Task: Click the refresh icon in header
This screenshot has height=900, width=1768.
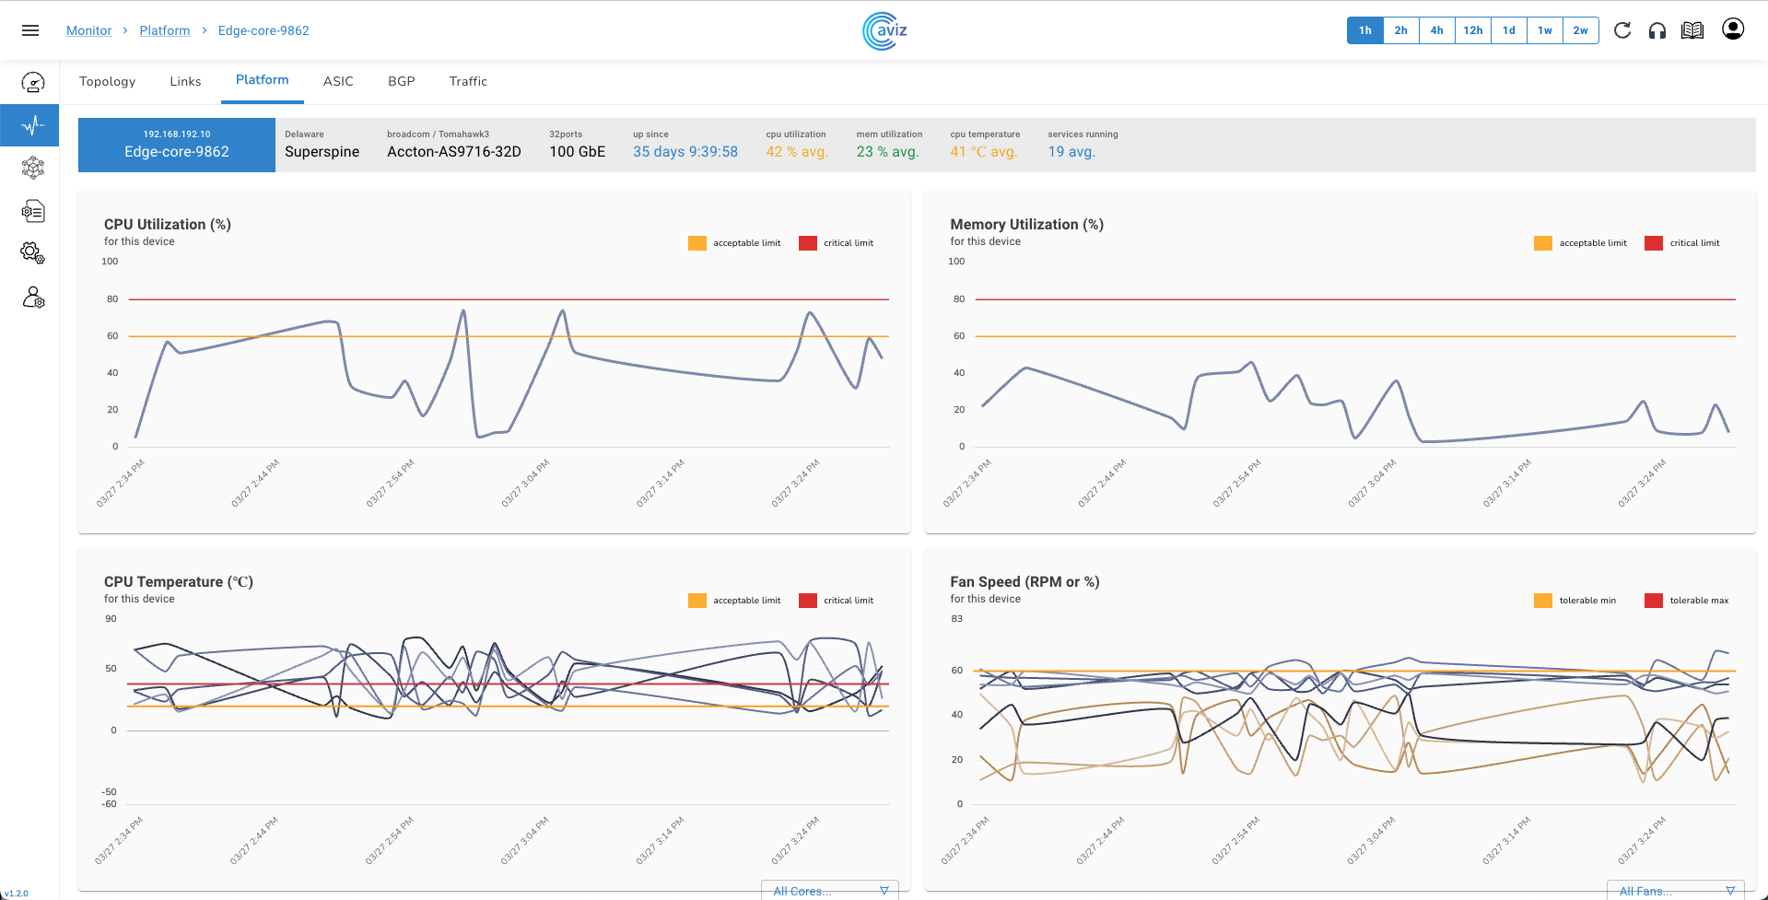Action: (1622, 30)
